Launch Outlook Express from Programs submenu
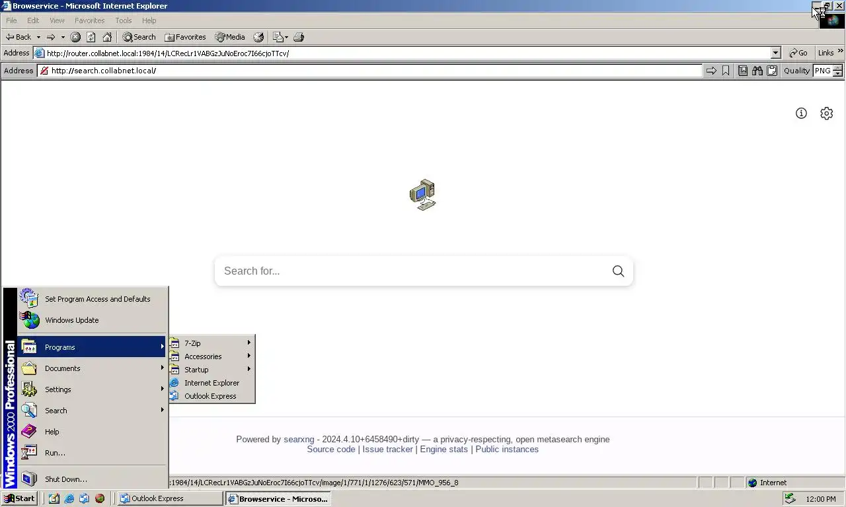The width and height of the screenshot is (846, 507). [211, 396]
